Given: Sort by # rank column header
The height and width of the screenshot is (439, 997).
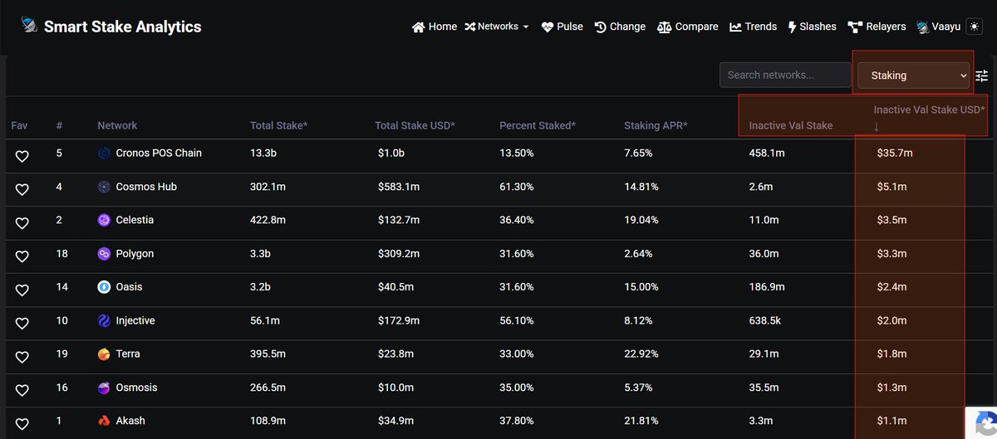Looking at the screenshot, I should click(60, 125).
